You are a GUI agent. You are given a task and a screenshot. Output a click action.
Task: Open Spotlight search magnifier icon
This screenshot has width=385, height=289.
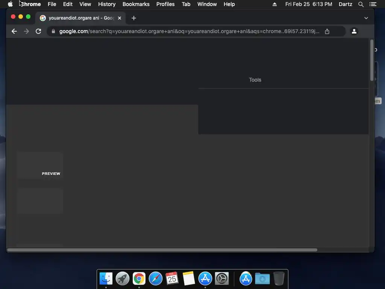[361, 4]
